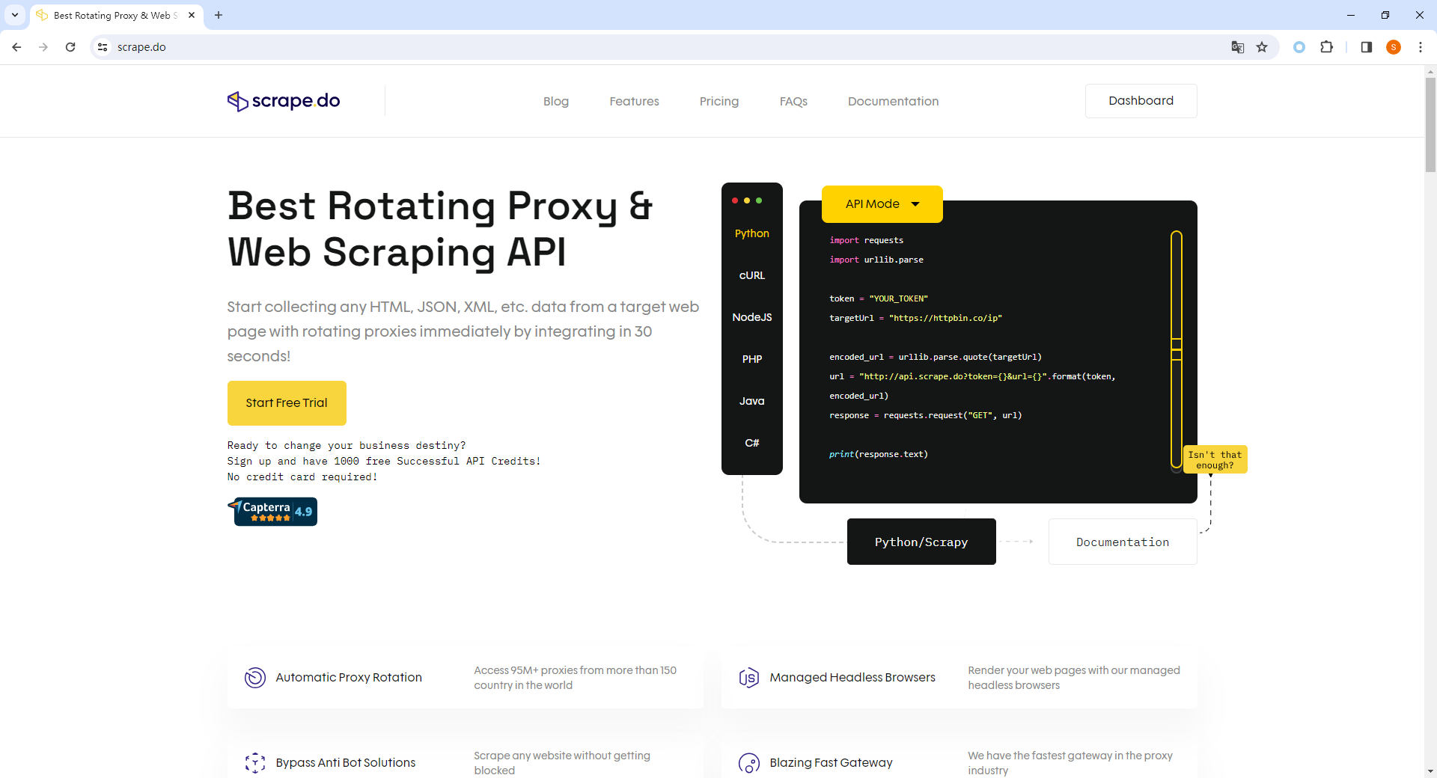Click the Automatic Proxy Rotation heading
The height and width of the screenshot is (778, 1437).
349,678
